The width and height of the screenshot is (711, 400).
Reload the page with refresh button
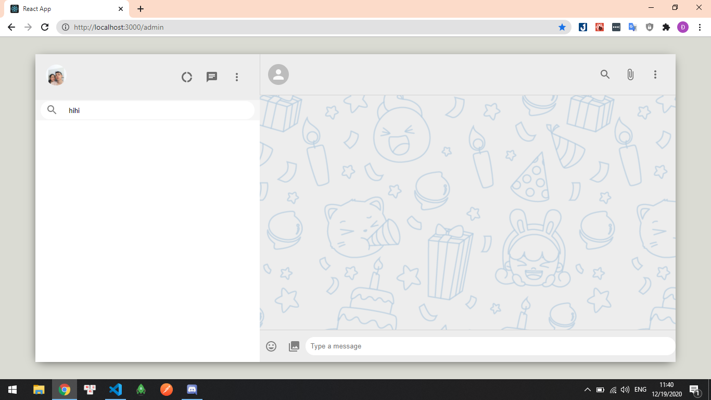click(45, 27)
